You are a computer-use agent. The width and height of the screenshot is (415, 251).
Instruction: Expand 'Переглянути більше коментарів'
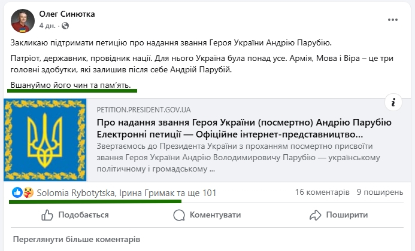pos(76,239)
